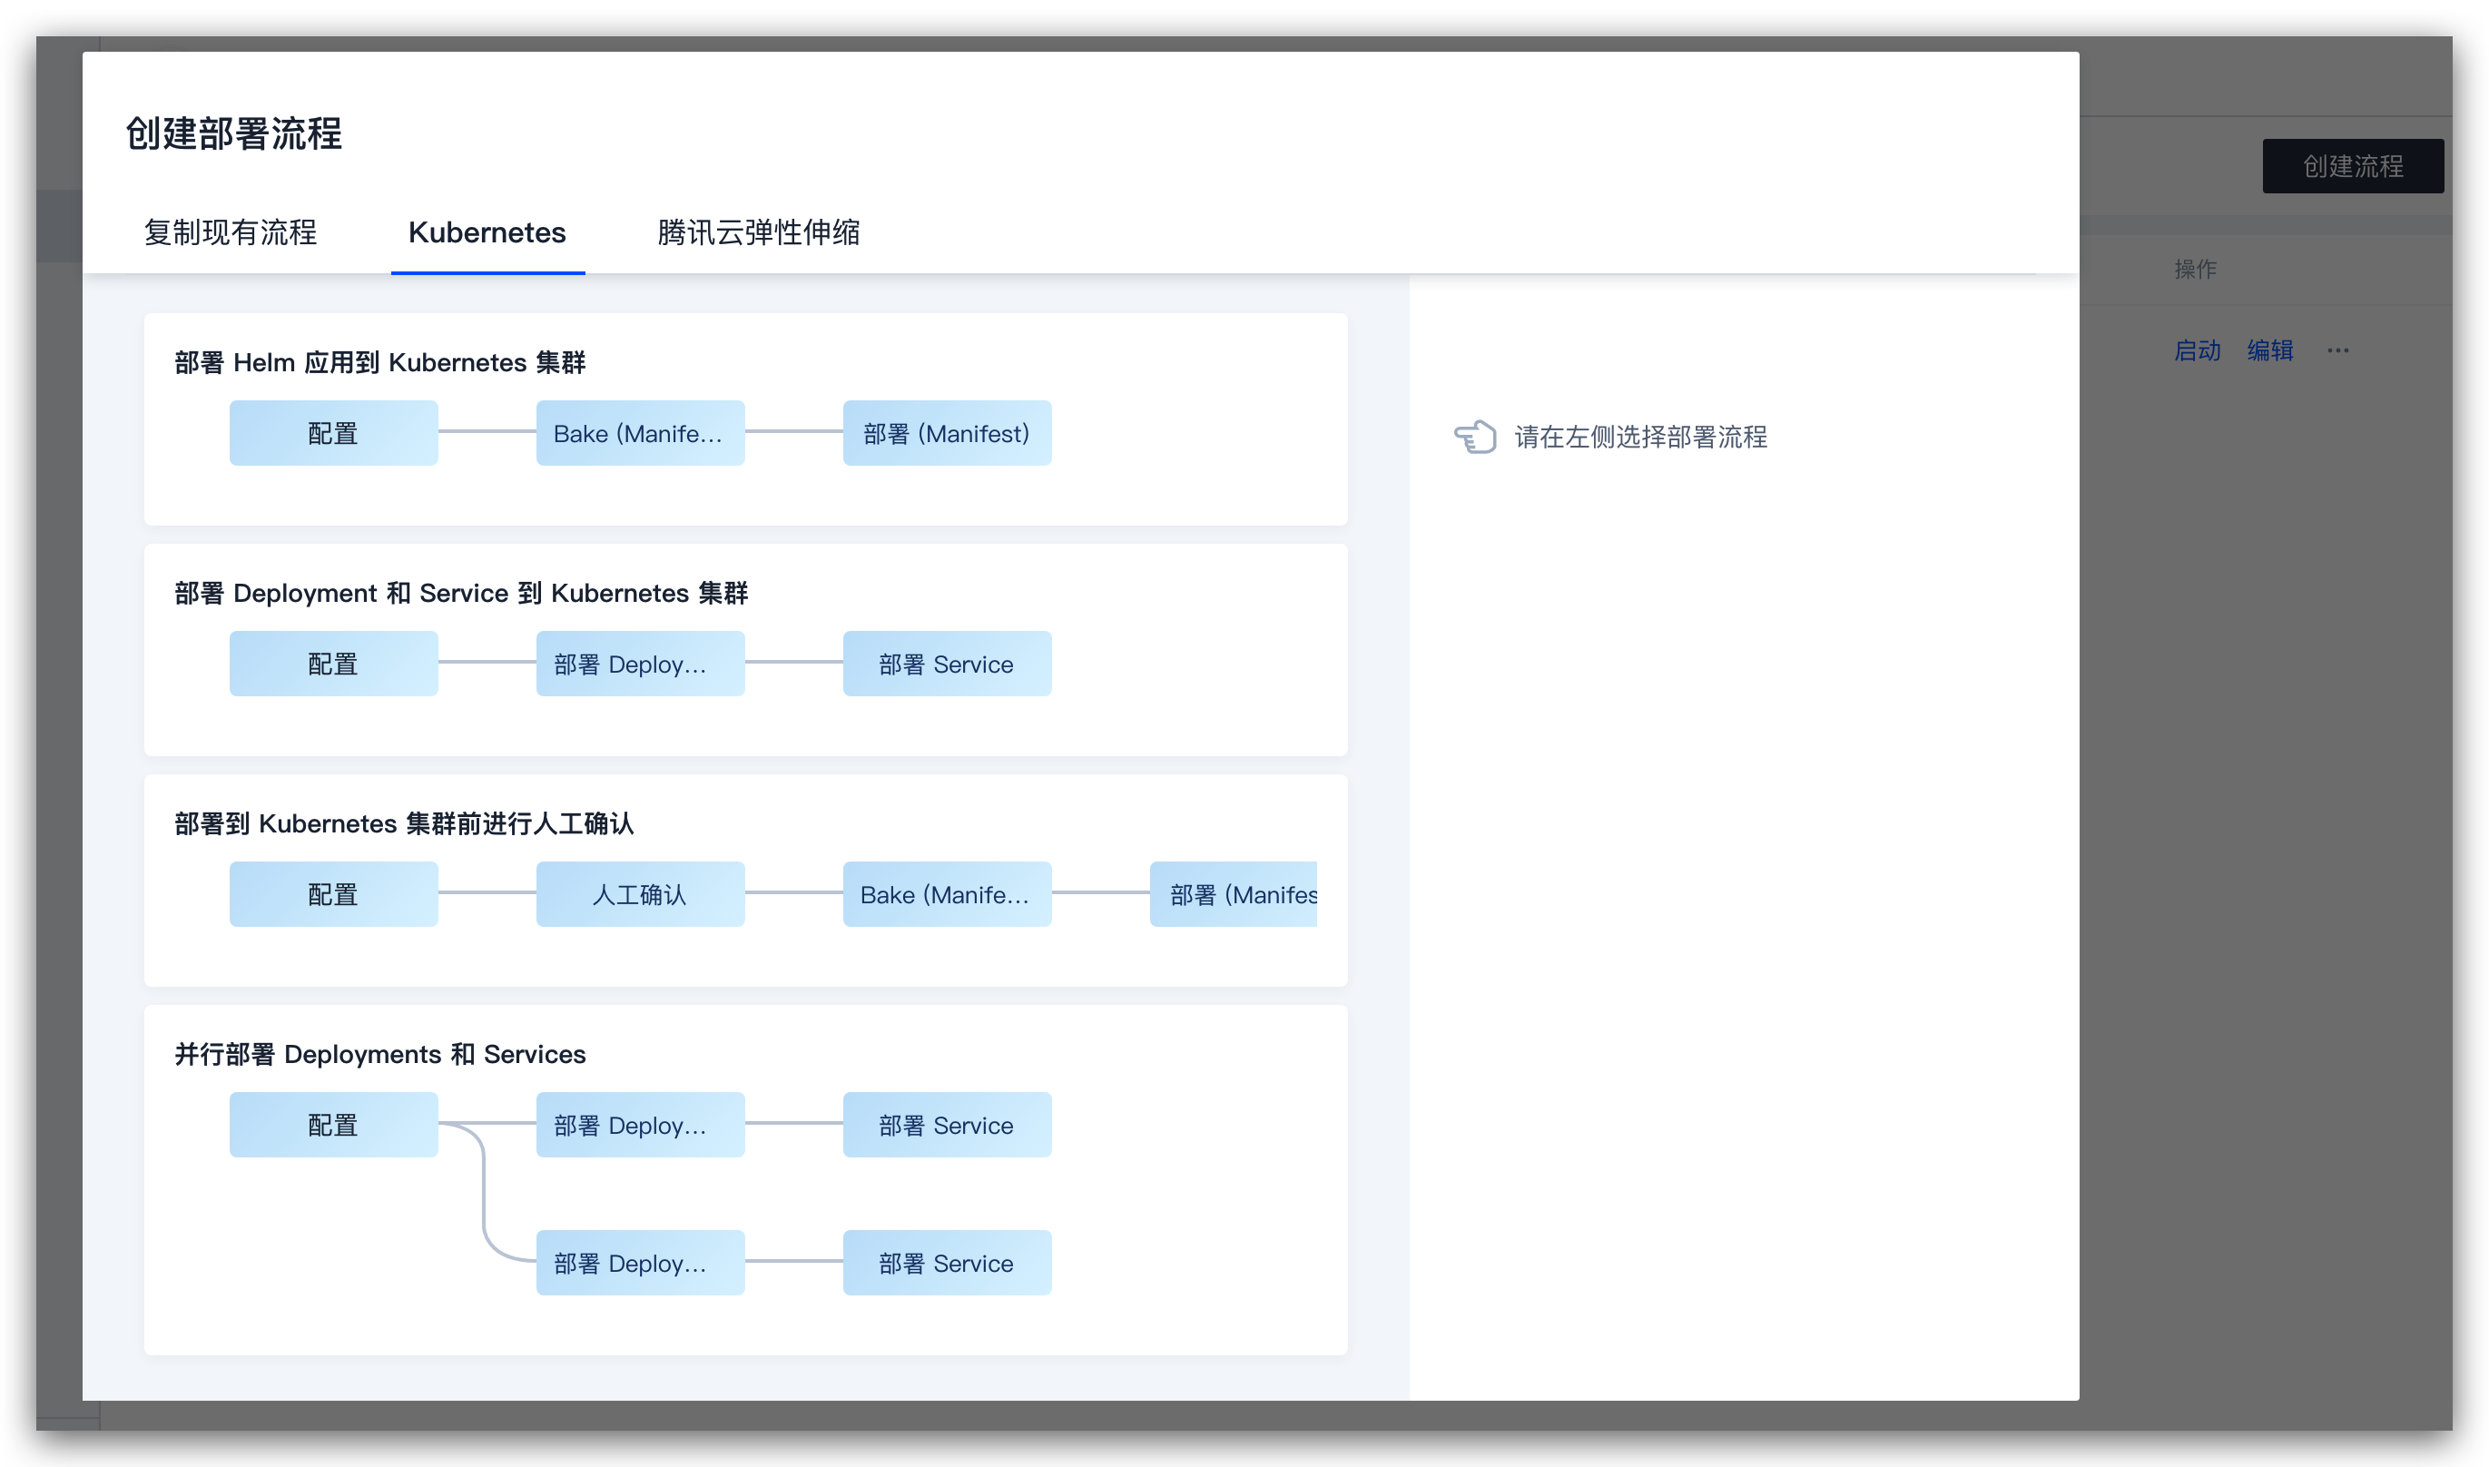Click 配置 stage in 人工确认 template

[333, 893]
